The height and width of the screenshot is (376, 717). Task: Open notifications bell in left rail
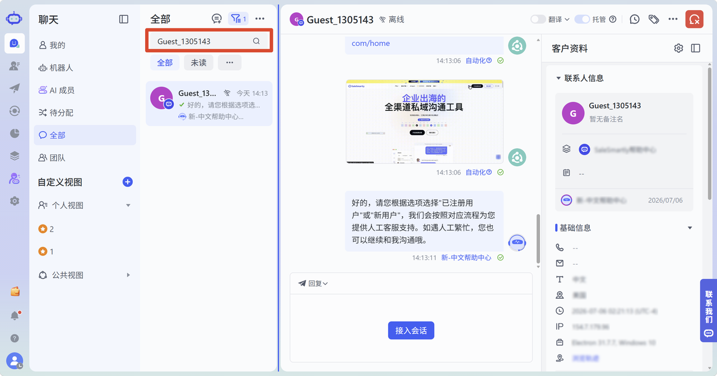click(15, 316)
